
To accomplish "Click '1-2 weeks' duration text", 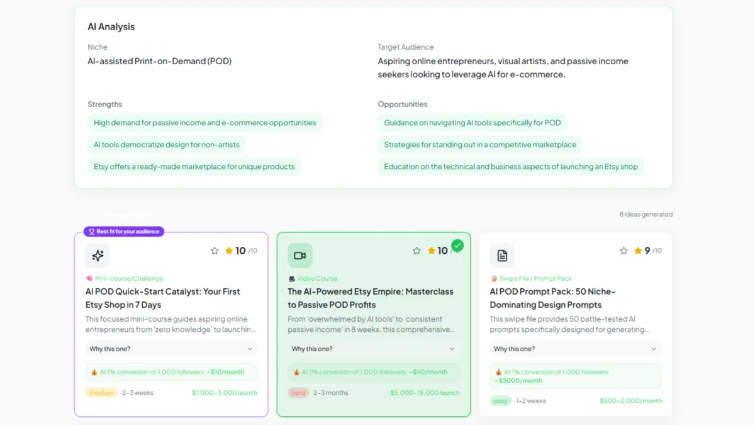I will [x=531, y=401].
